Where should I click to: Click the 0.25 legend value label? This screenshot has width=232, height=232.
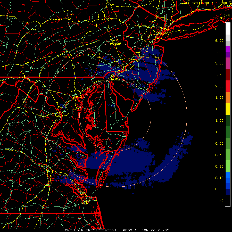(x=219, y=167)
